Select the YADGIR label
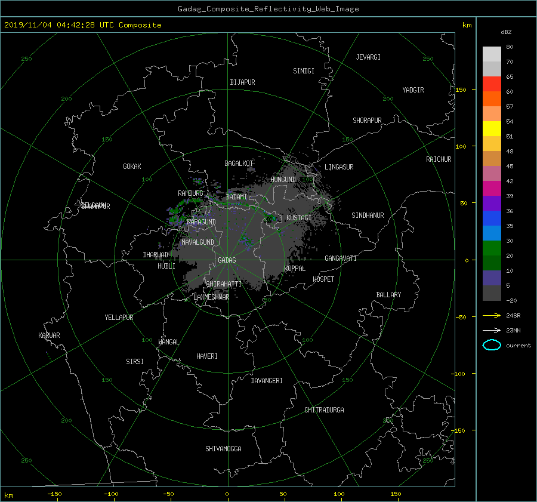 [413, 90]
